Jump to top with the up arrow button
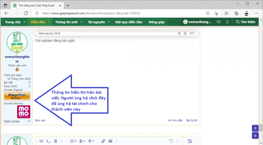 pos(255,128)
